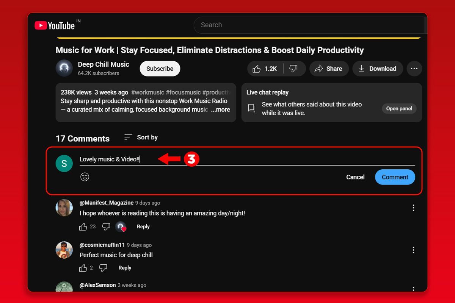Post the comment with Comment button
The image size is (455, 303).
point(395,177)
